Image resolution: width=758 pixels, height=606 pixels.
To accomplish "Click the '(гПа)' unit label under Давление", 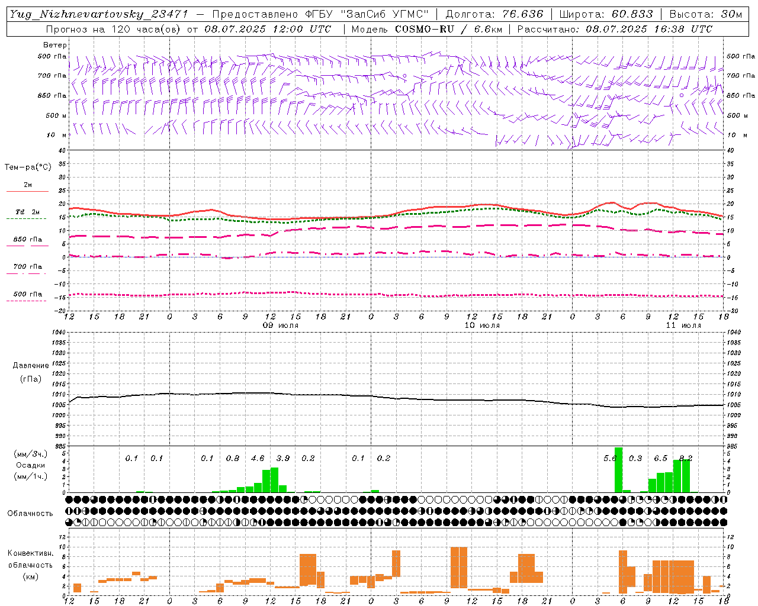I will pos(30,379).
